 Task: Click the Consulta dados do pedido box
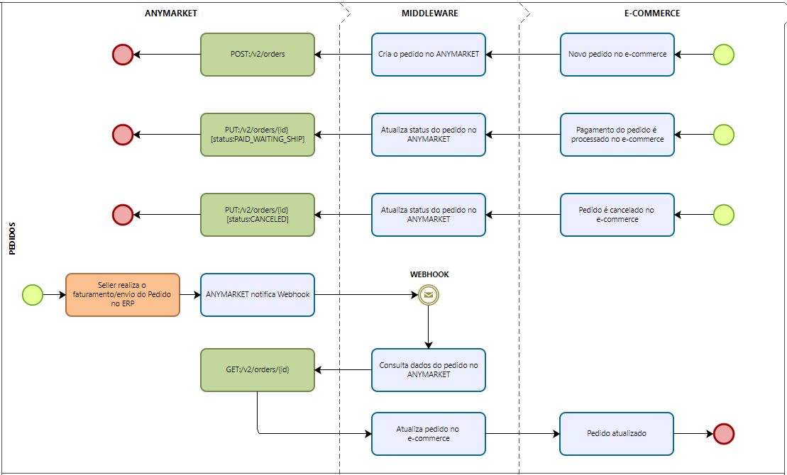pyautogui.click(x=429, y=370)
